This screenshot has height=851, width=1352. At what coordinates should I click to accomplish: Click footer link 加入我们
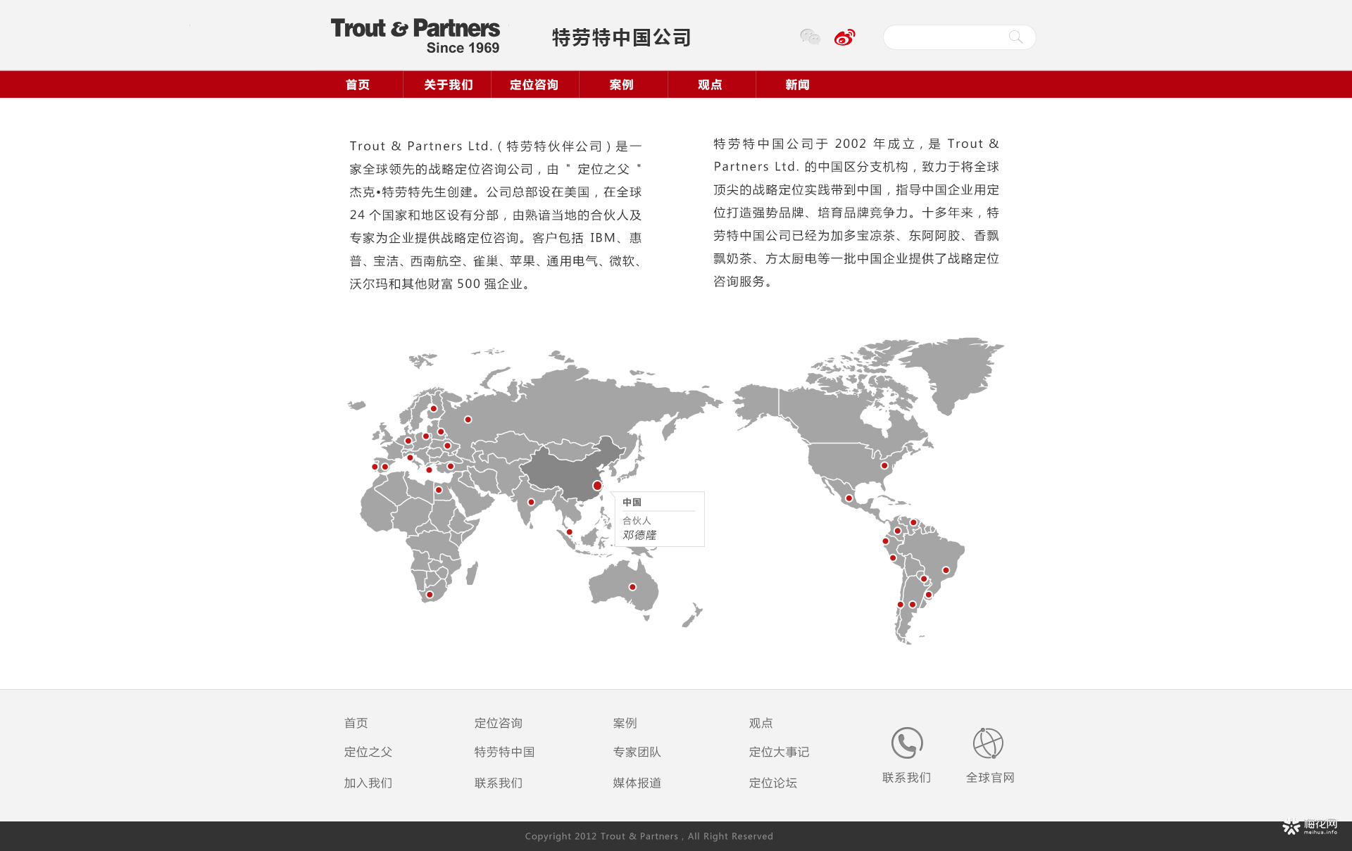pos(368,783)
